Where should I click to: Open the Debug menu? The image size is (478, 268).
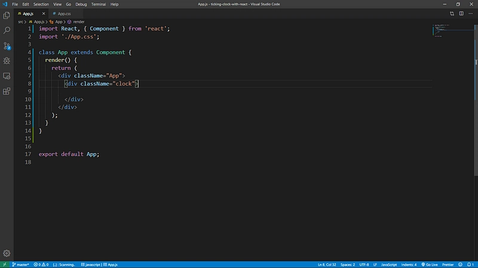point(81,4)
